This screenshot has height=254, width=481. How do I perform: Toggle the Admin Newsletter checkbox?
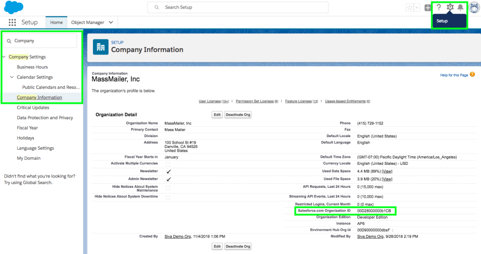169,179
